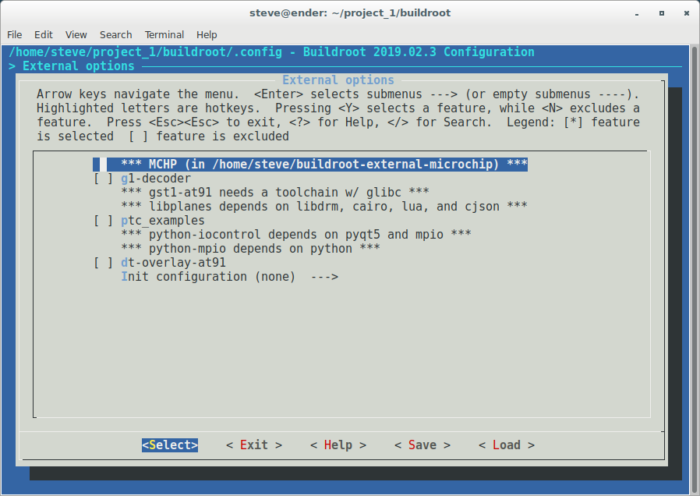Minimize the terminal window

pos(640,12)
